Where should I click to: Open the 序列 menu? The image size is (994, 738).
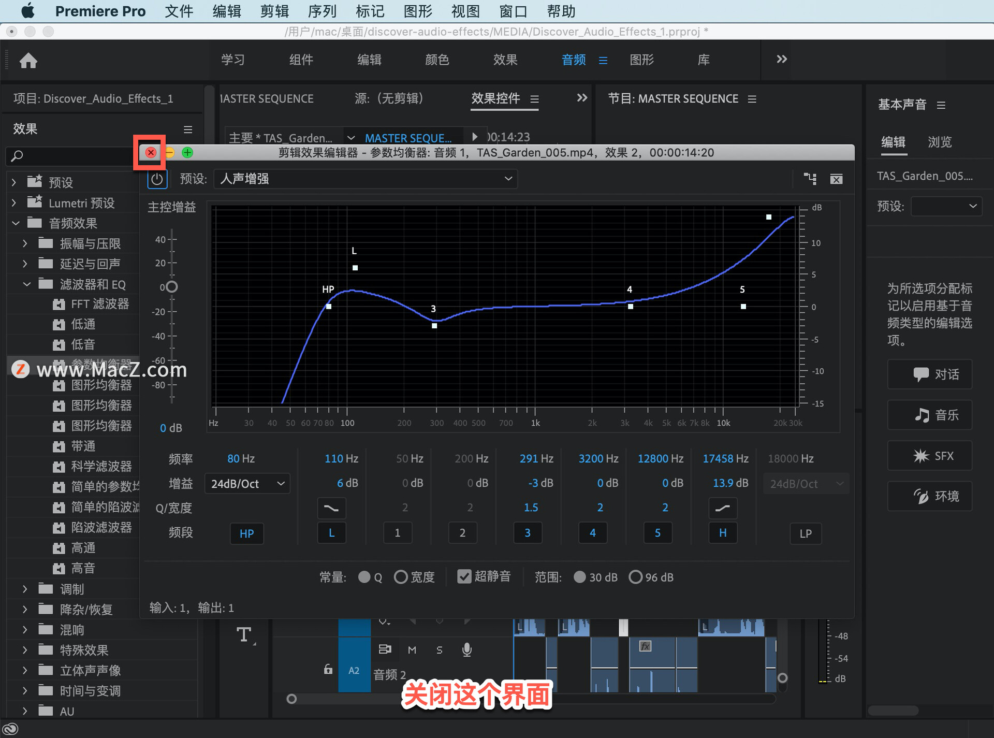point(322,11)
